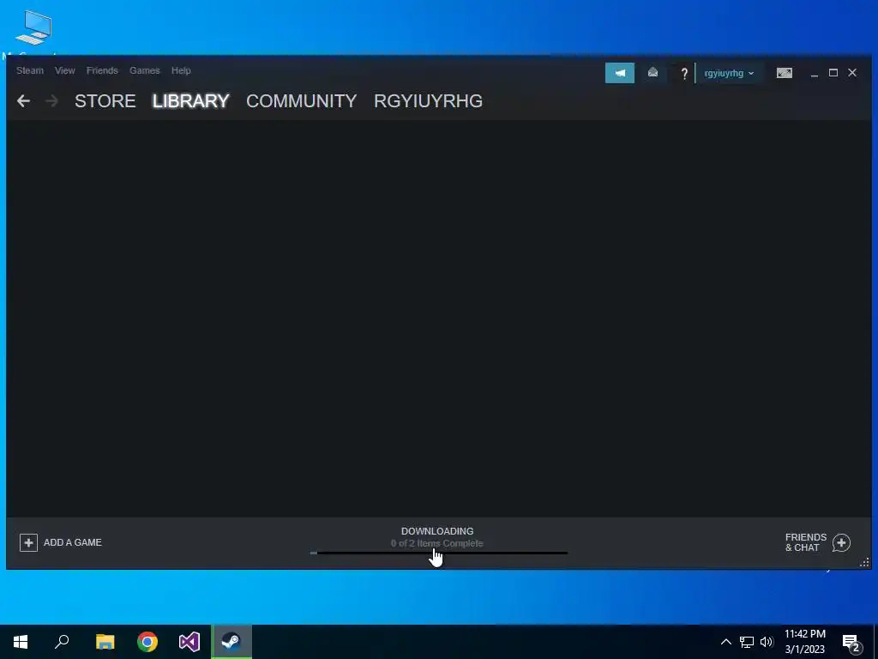The width and height of the screenshot is (878, 659).
Task: Launch File Explorer from taskbar
Action: click(x=105, y=642)
